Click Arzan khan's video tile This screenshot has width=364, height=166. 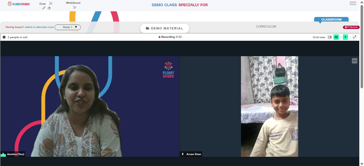click(269, 106)
